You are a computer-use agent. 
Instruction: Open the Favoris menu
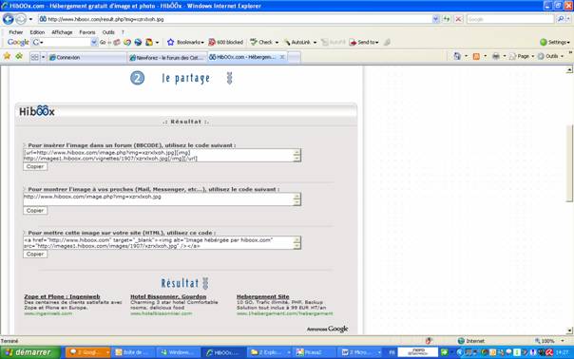pos(87,32)
